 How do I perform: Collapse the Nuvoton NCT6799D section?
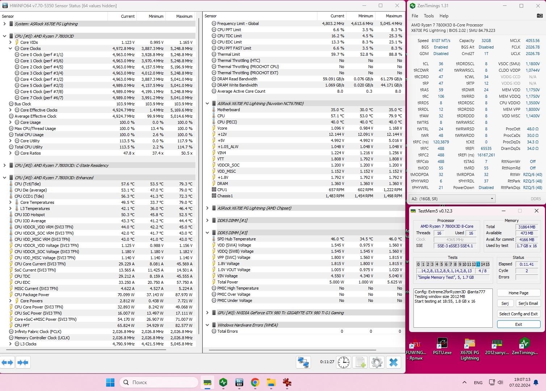207,104
